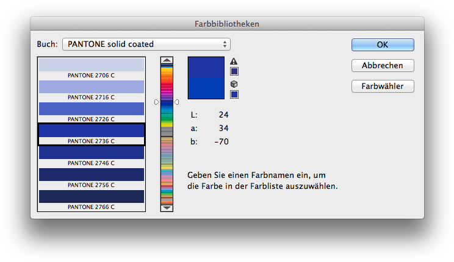Image resolution: width=454 pixels, height=262 pixels.
Task: Click the hint text 'Geben Sie einen Farbnamen ein'
Action: pyautogui.click(x=248, y=175)
